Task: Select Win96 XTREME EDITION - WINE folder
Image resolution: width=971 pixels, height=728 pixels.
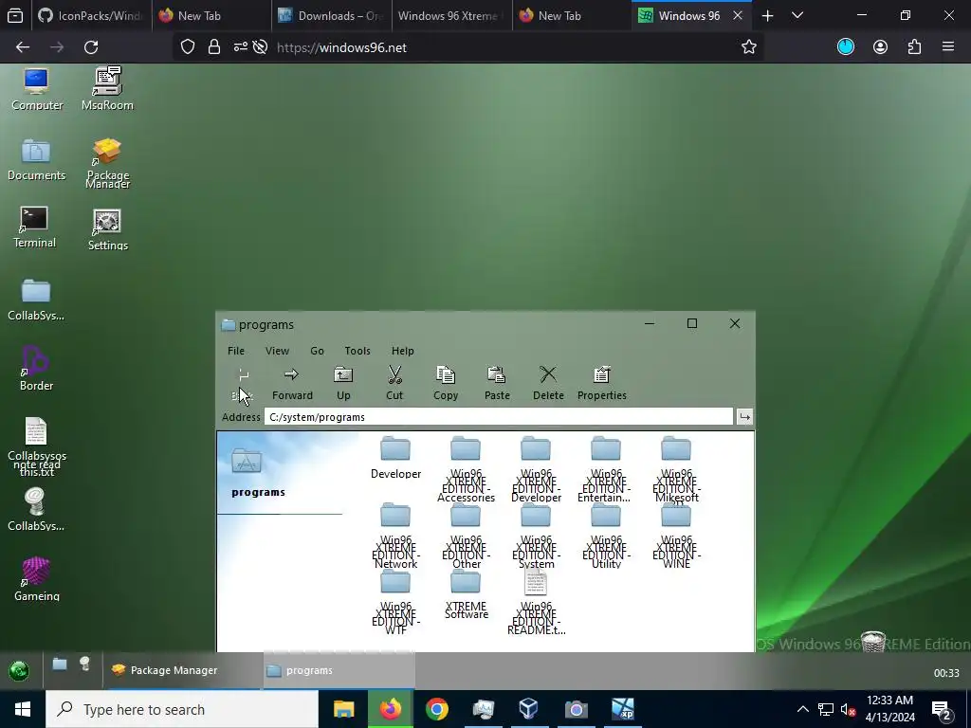Action: click(676, 536)
